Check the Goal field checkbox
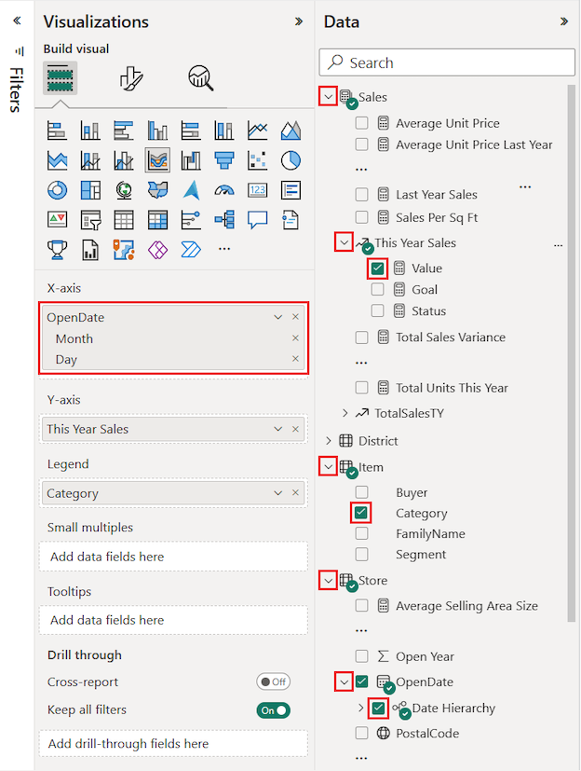The image size is (581, 771). pos(377,290)
